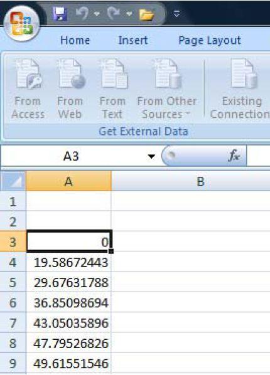Switch to the Home tab
Image resolution: width=270 pixels, height=375 pixels.
(75, 40)
